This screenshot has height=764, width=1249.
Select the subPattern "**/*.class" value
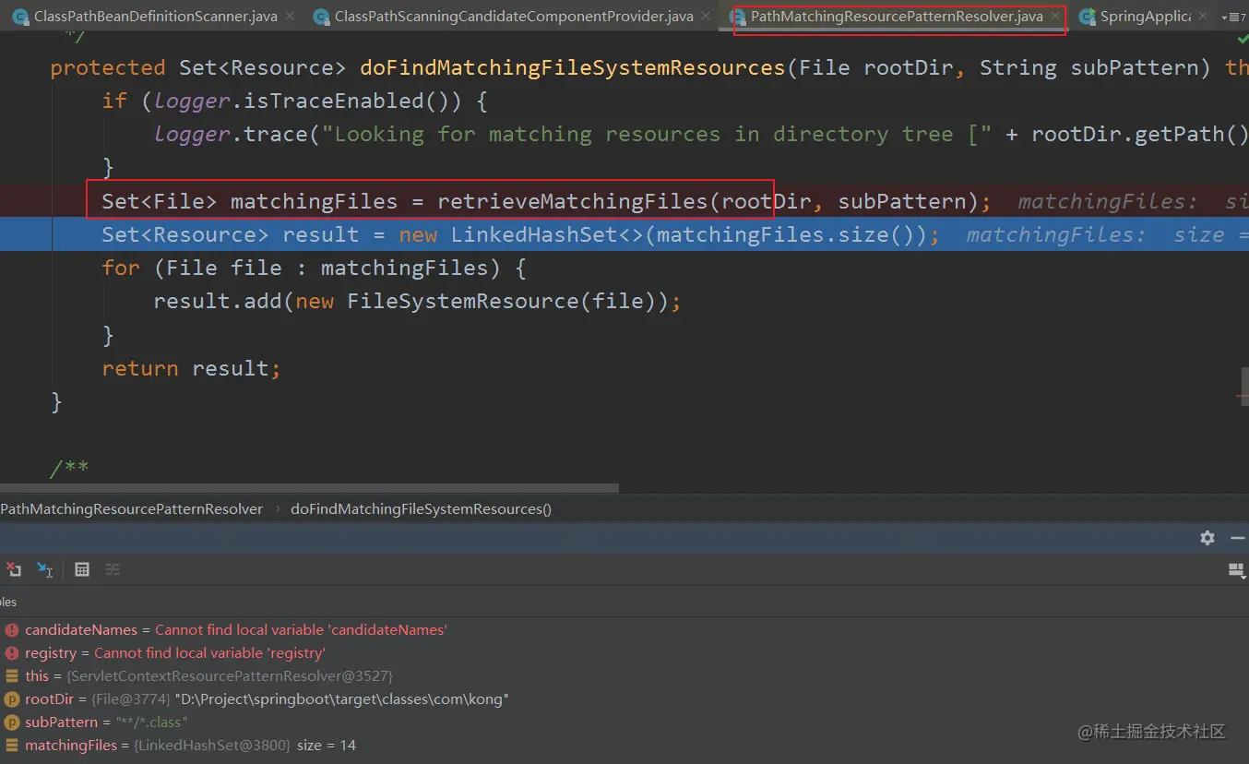coord(151,722)
